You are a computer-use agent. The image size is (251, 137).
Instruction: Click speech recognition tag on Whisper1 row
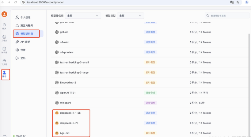tap(150, 103)
